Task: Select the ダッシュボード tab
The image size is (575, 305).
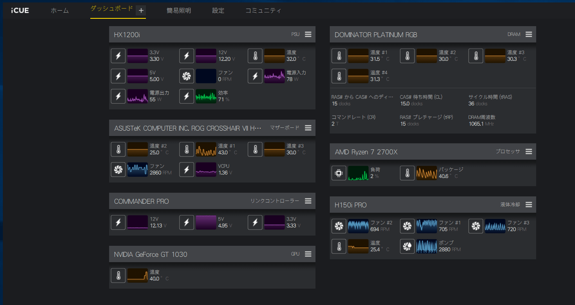Action: click(112, 9)
